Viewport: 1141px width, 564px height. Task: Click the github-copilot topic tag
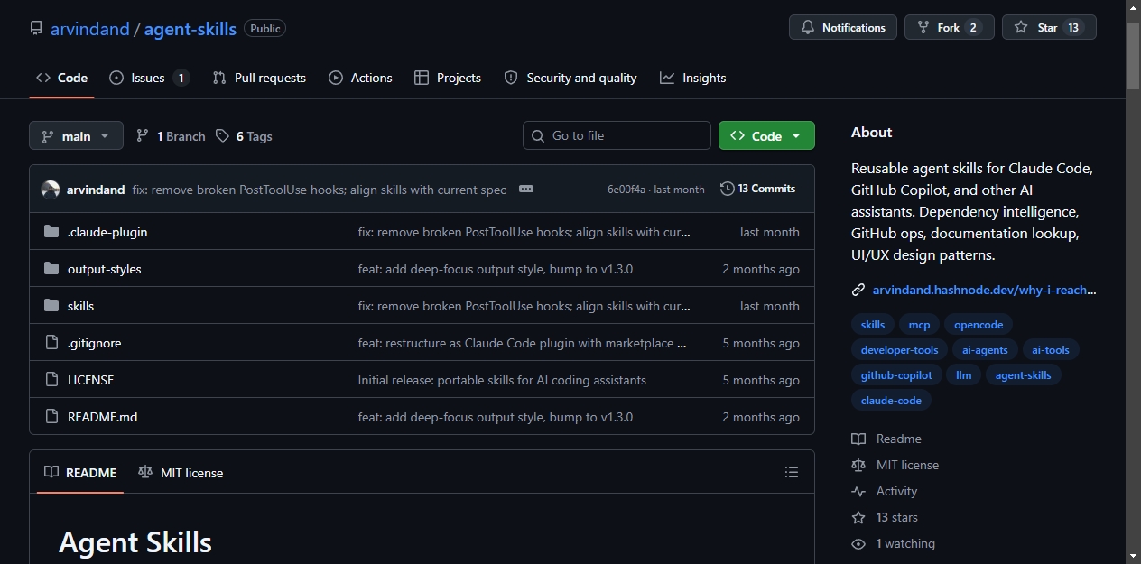[896, 375]
